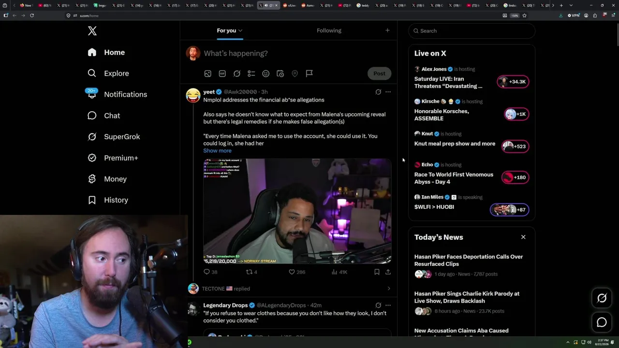Open Hasan Piker Faces Deportation Calls story
The image size is (619, 348).
click(469, 261)
